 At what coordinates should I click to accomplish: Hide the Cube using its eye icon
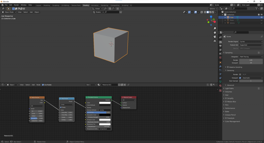click(261, 18)
